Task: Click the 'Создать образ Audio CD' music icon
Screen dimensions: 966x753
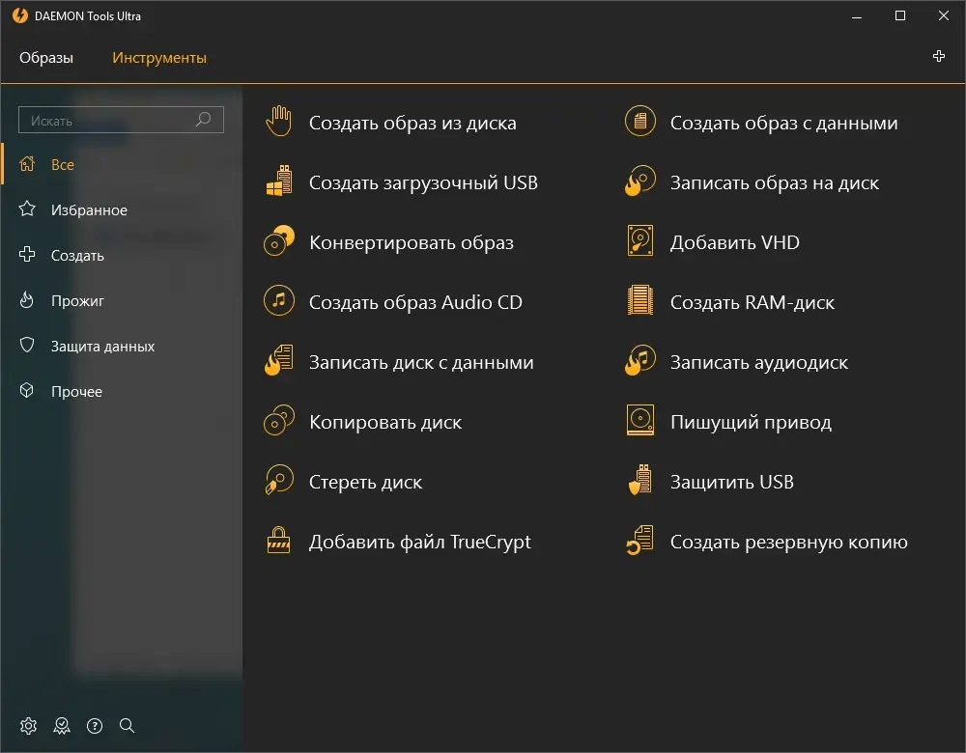Action: (x=279, y=302)
